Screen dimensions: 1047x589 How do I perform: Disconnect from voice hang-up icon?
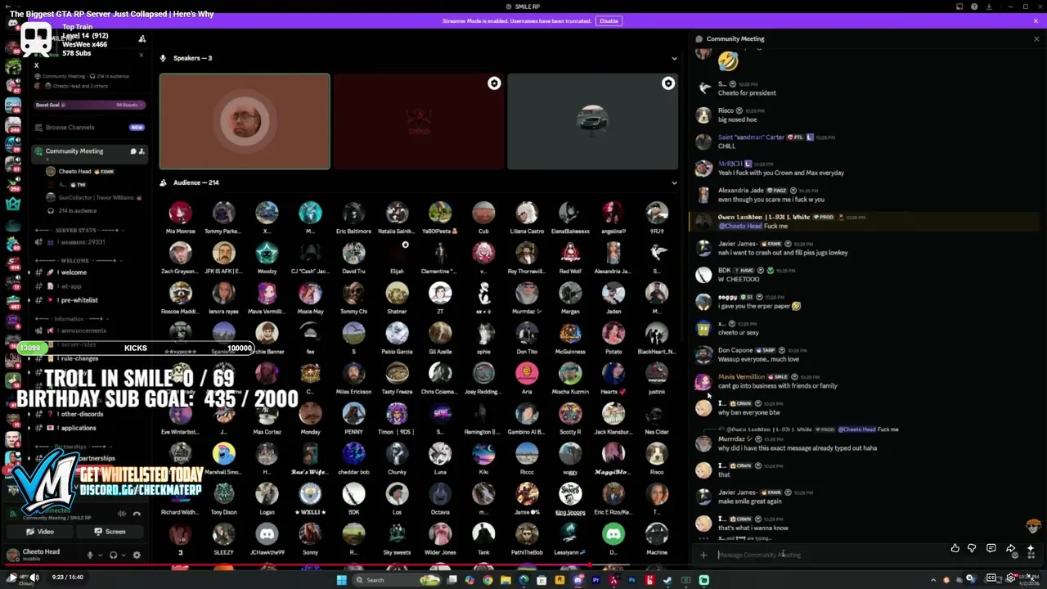pyautogui.click(x=137, y=514)
